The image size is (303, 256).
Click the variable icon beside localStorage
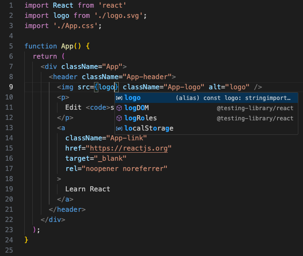(x=119, y=128)
